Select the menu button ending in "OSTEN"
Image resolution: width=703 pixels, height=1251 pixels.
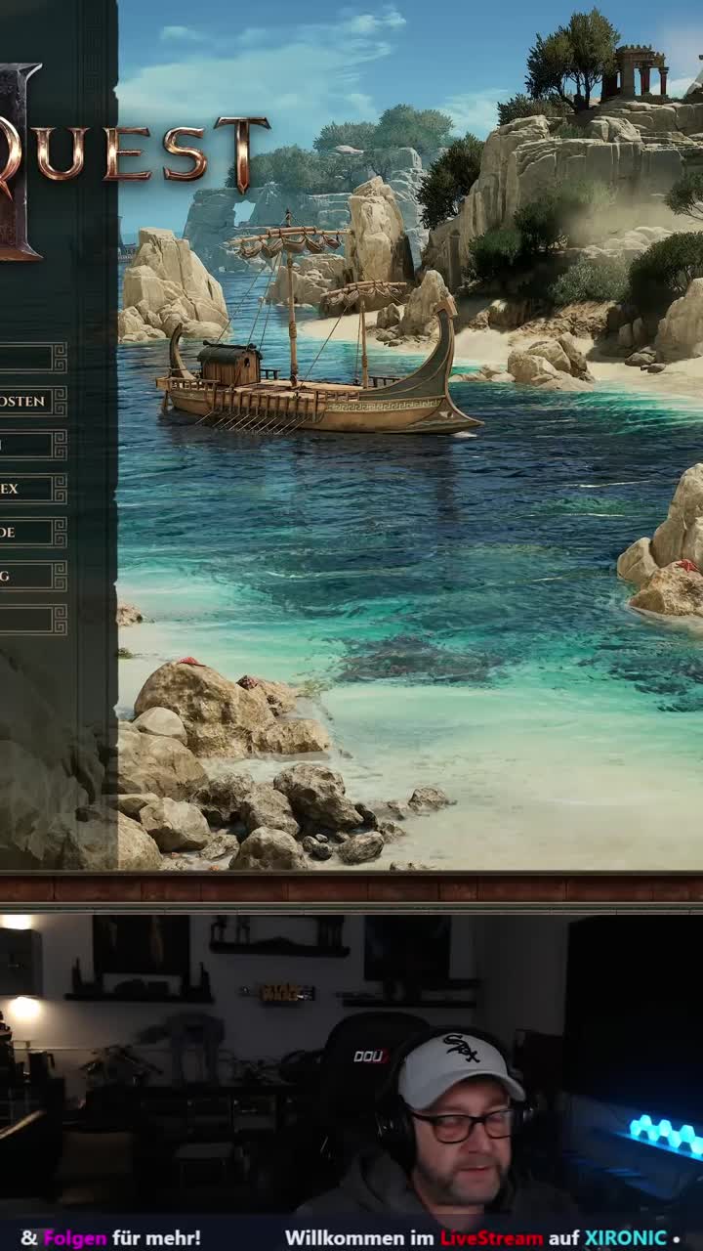(32, 402)
